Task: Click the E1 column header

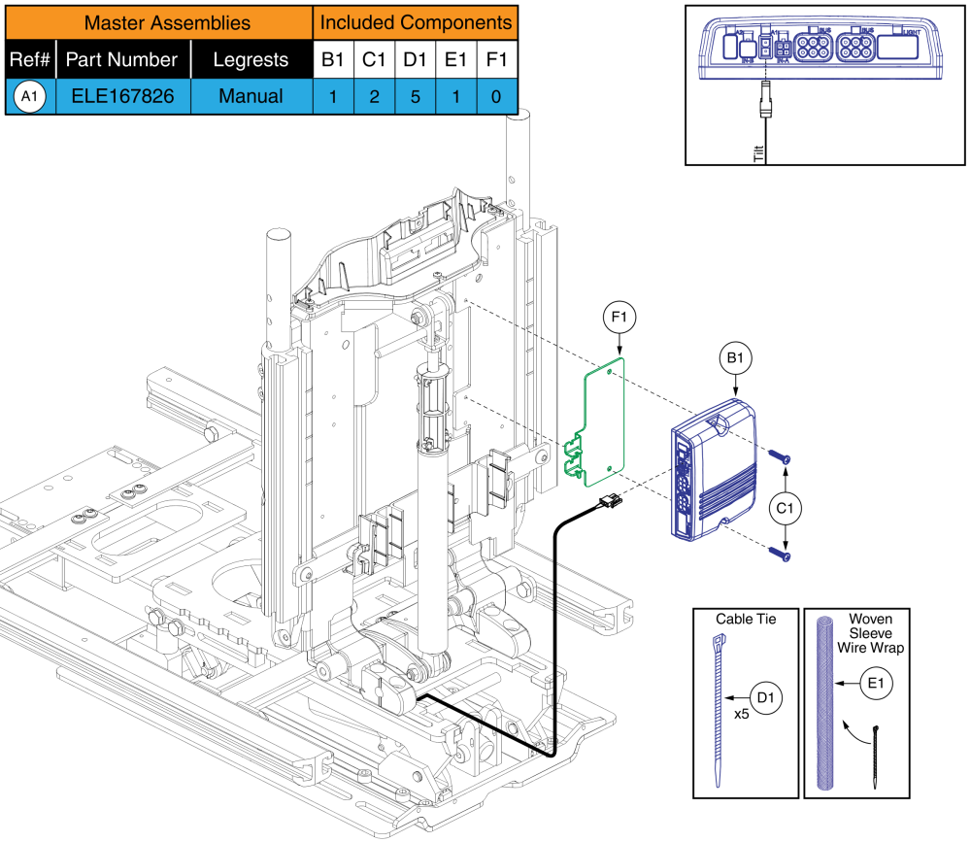Action: coord(455,59)
